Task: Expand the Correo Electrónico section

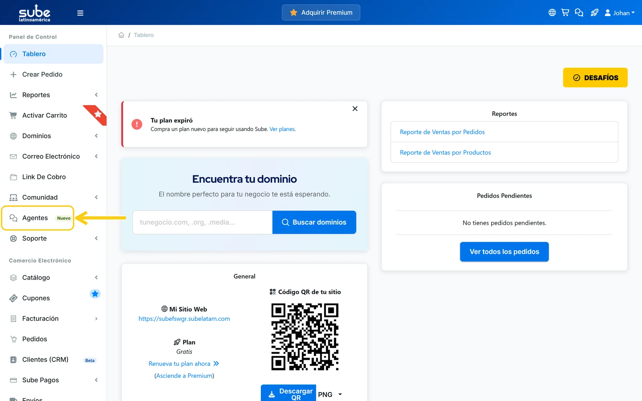Action: click(x=53, y=156)
